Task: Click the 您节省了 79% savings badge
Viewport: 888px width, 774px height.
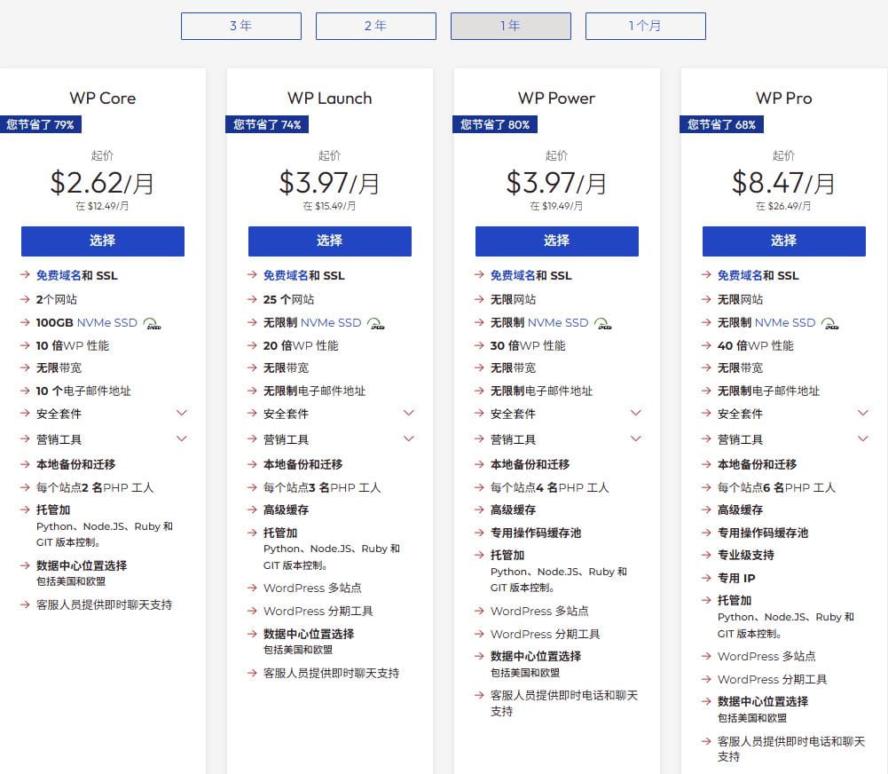Action: click(x=41, y=124)
